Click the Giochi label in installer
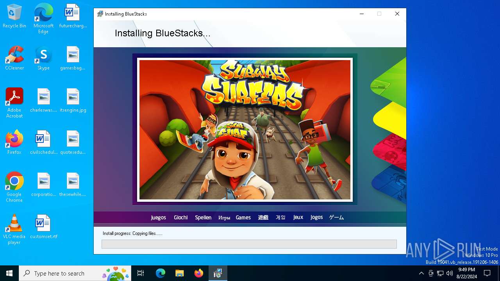The image size is (500, 281). [x=181, y=217]
